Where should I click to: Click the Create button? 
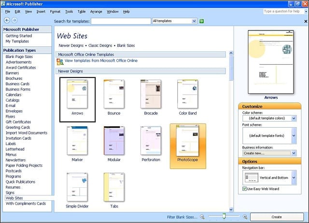(x=277, y=217)
